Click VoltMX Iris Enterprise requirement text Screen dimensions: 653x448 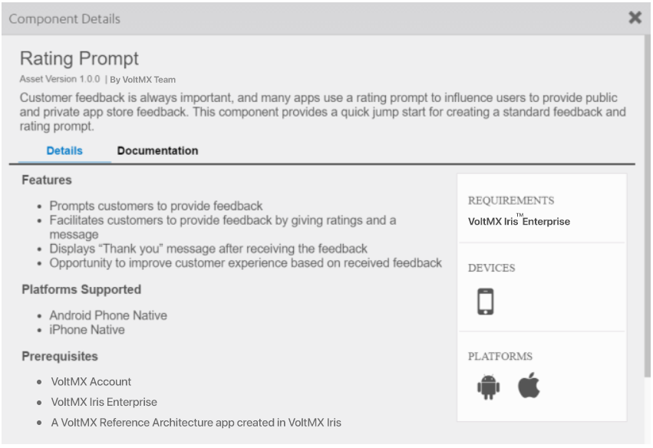pyautogui.click(x=519, y=222)
